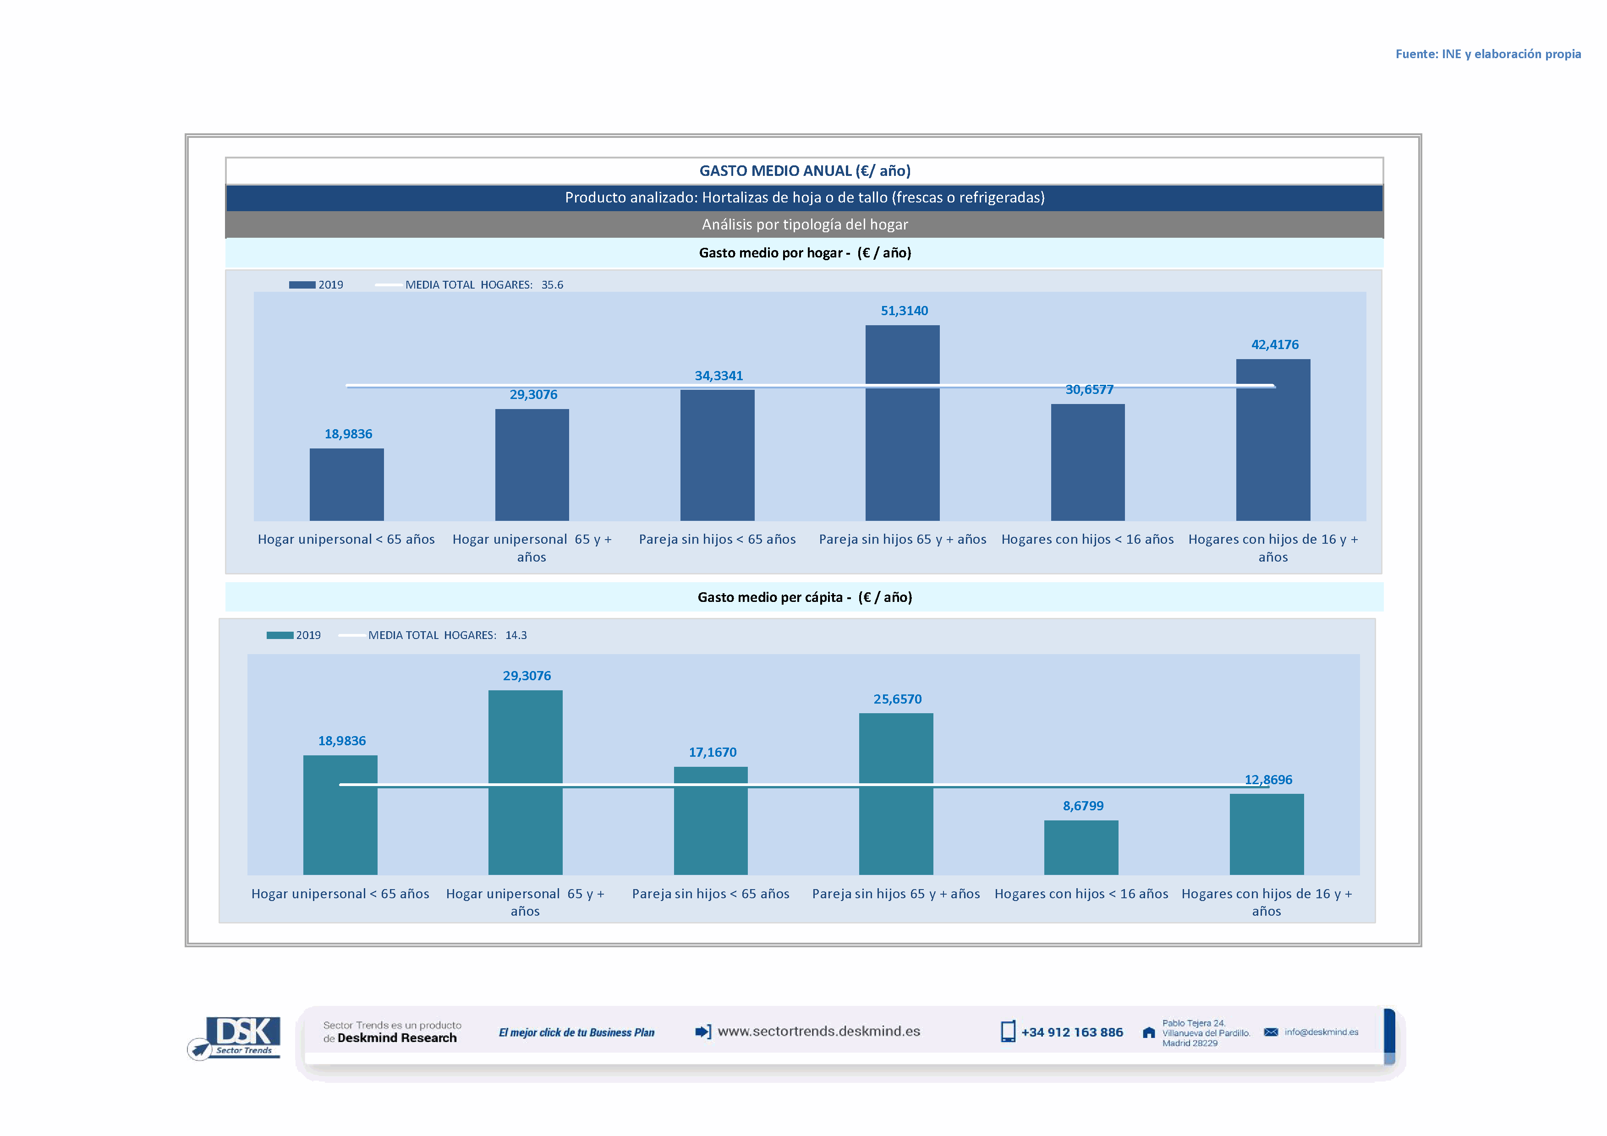Click the rocket emblem on the DSK logo
This screenshot has width=1607, height=1136.
pos(200,1049)
